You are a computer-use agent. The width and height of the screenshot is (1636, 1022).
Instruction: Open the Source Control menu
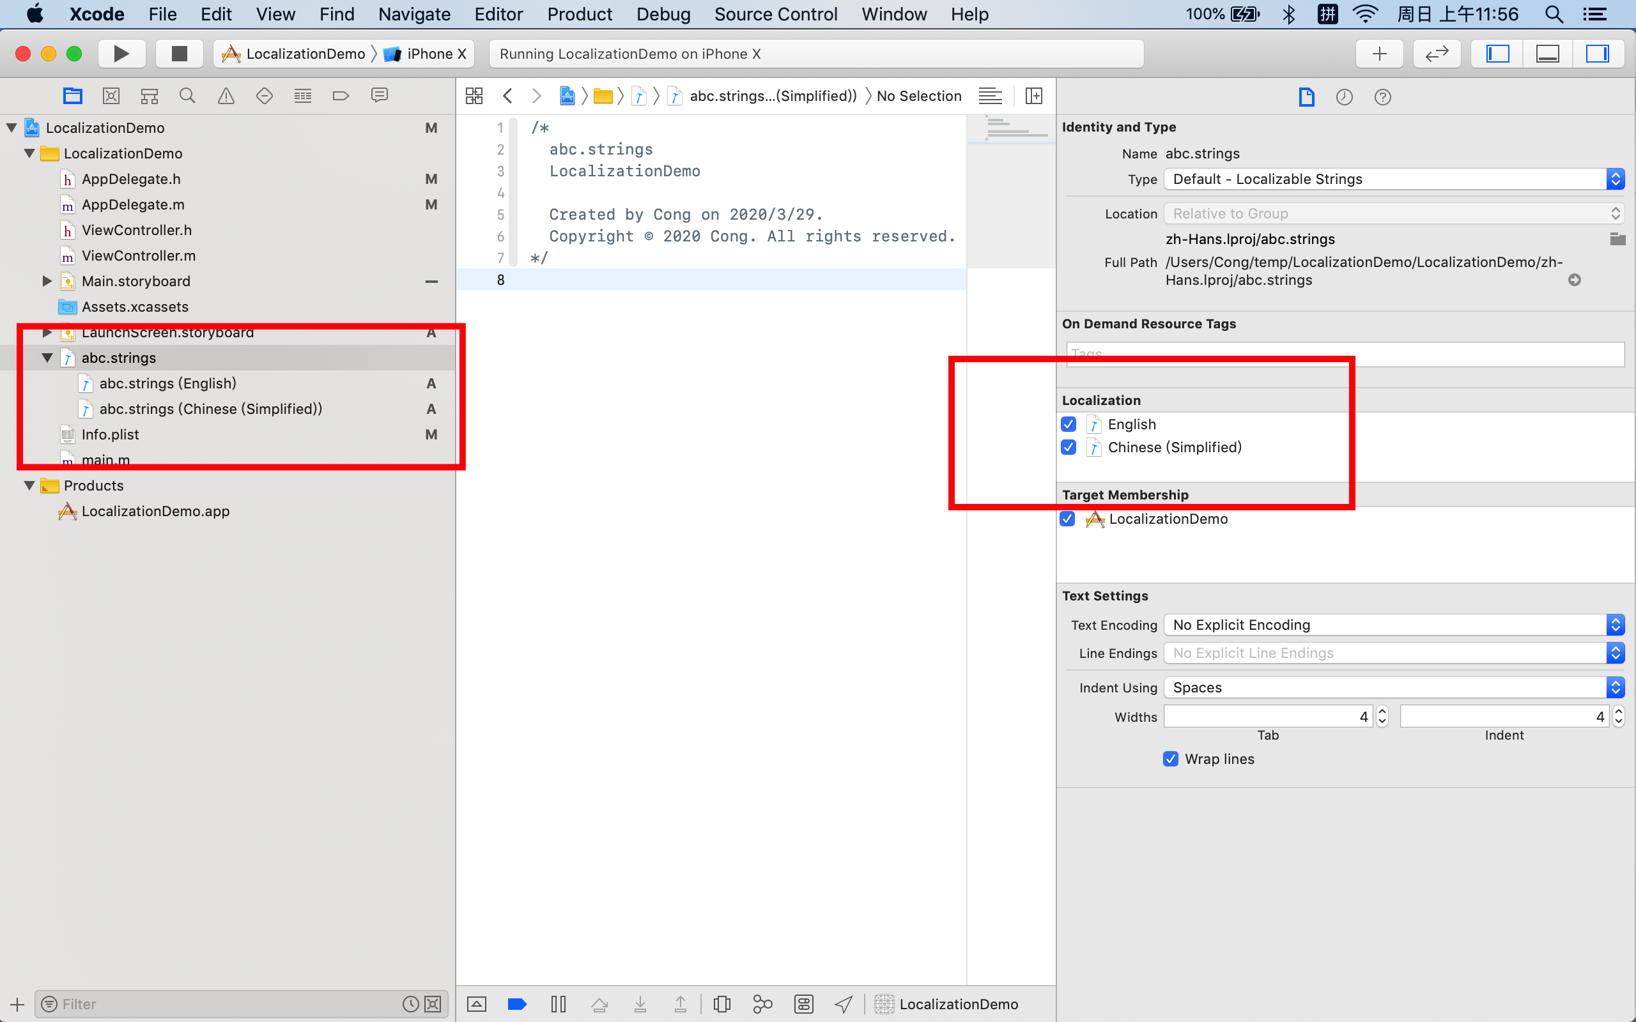pyautogui.click(x=775, y=14)
